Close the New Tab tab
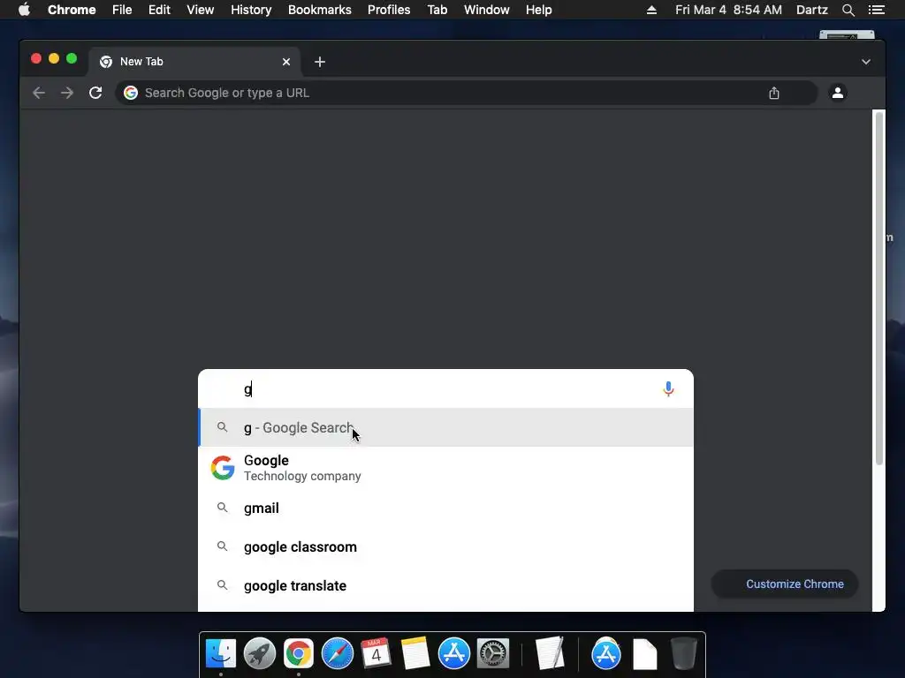 (286, 62)
